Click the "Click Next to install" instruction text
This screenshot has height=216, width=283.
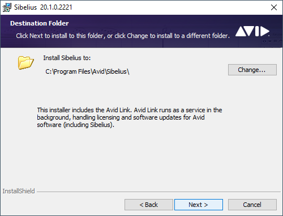[123, 36]
